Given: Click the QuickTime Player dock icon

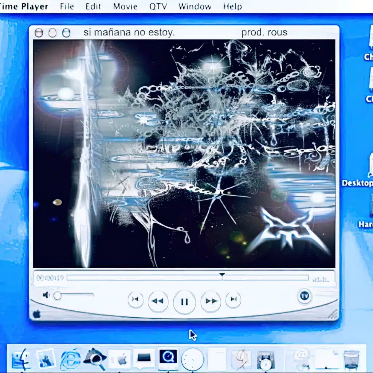Looking at the screenshot, I should click(x=168, y=358).
